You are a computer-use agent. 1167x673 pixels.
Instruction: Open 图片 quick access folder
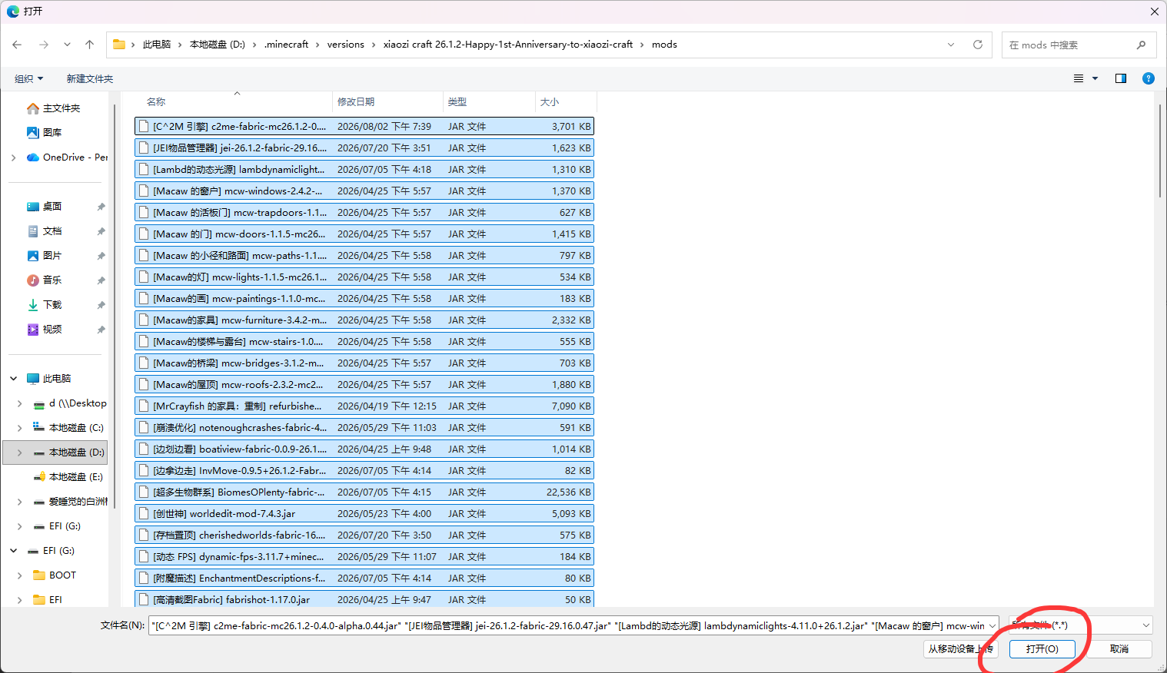click(45, 256)
